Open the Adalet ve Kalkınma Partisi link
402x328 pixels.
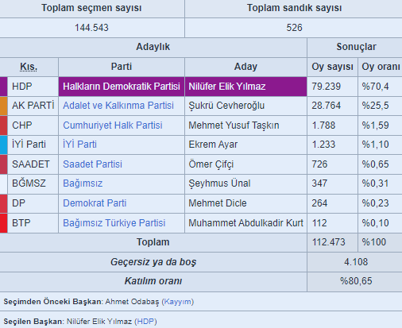pyautogui.click(x=118, y=106)
